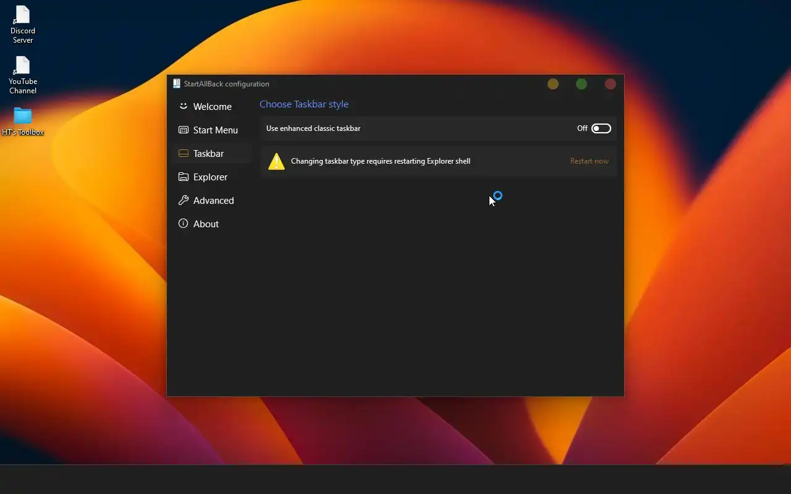Close StartAllBack with the red button
791x494 pixels.
coord(610,84)
